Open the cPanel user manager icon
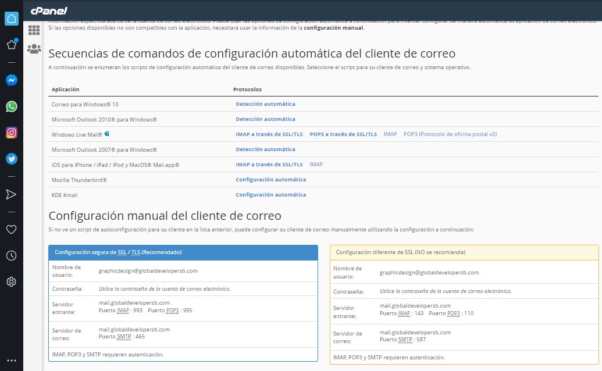The image size is (602, 371). (x=34, y=49)
